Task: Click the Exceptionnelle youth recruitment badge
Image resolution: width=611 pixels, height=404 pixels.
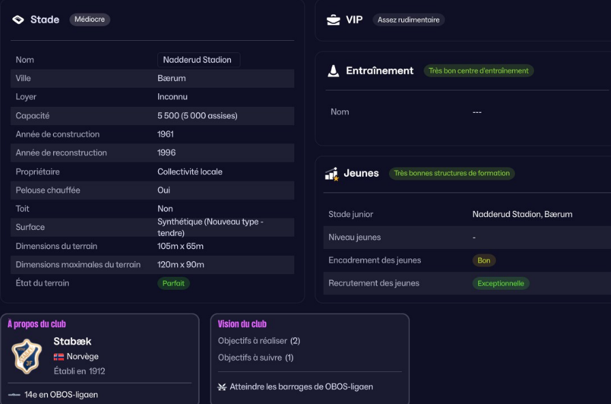Action: click(x=501, y=284)
